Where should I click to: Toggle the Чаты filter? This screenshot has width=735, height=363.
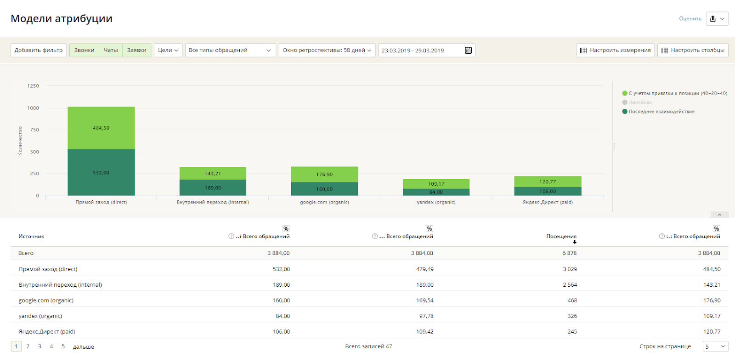point(111,51)
